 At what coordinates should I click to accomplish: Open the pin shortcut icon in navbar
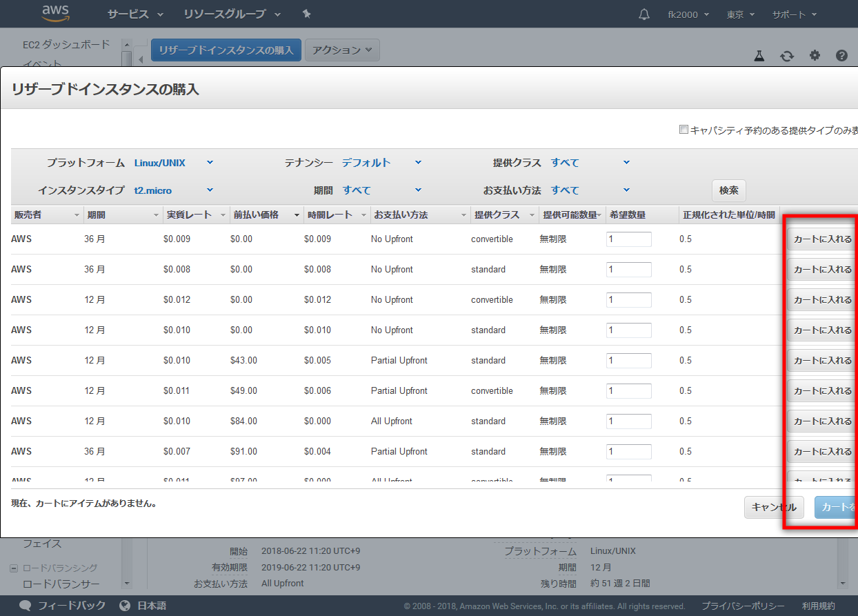(x=307, y=14)
